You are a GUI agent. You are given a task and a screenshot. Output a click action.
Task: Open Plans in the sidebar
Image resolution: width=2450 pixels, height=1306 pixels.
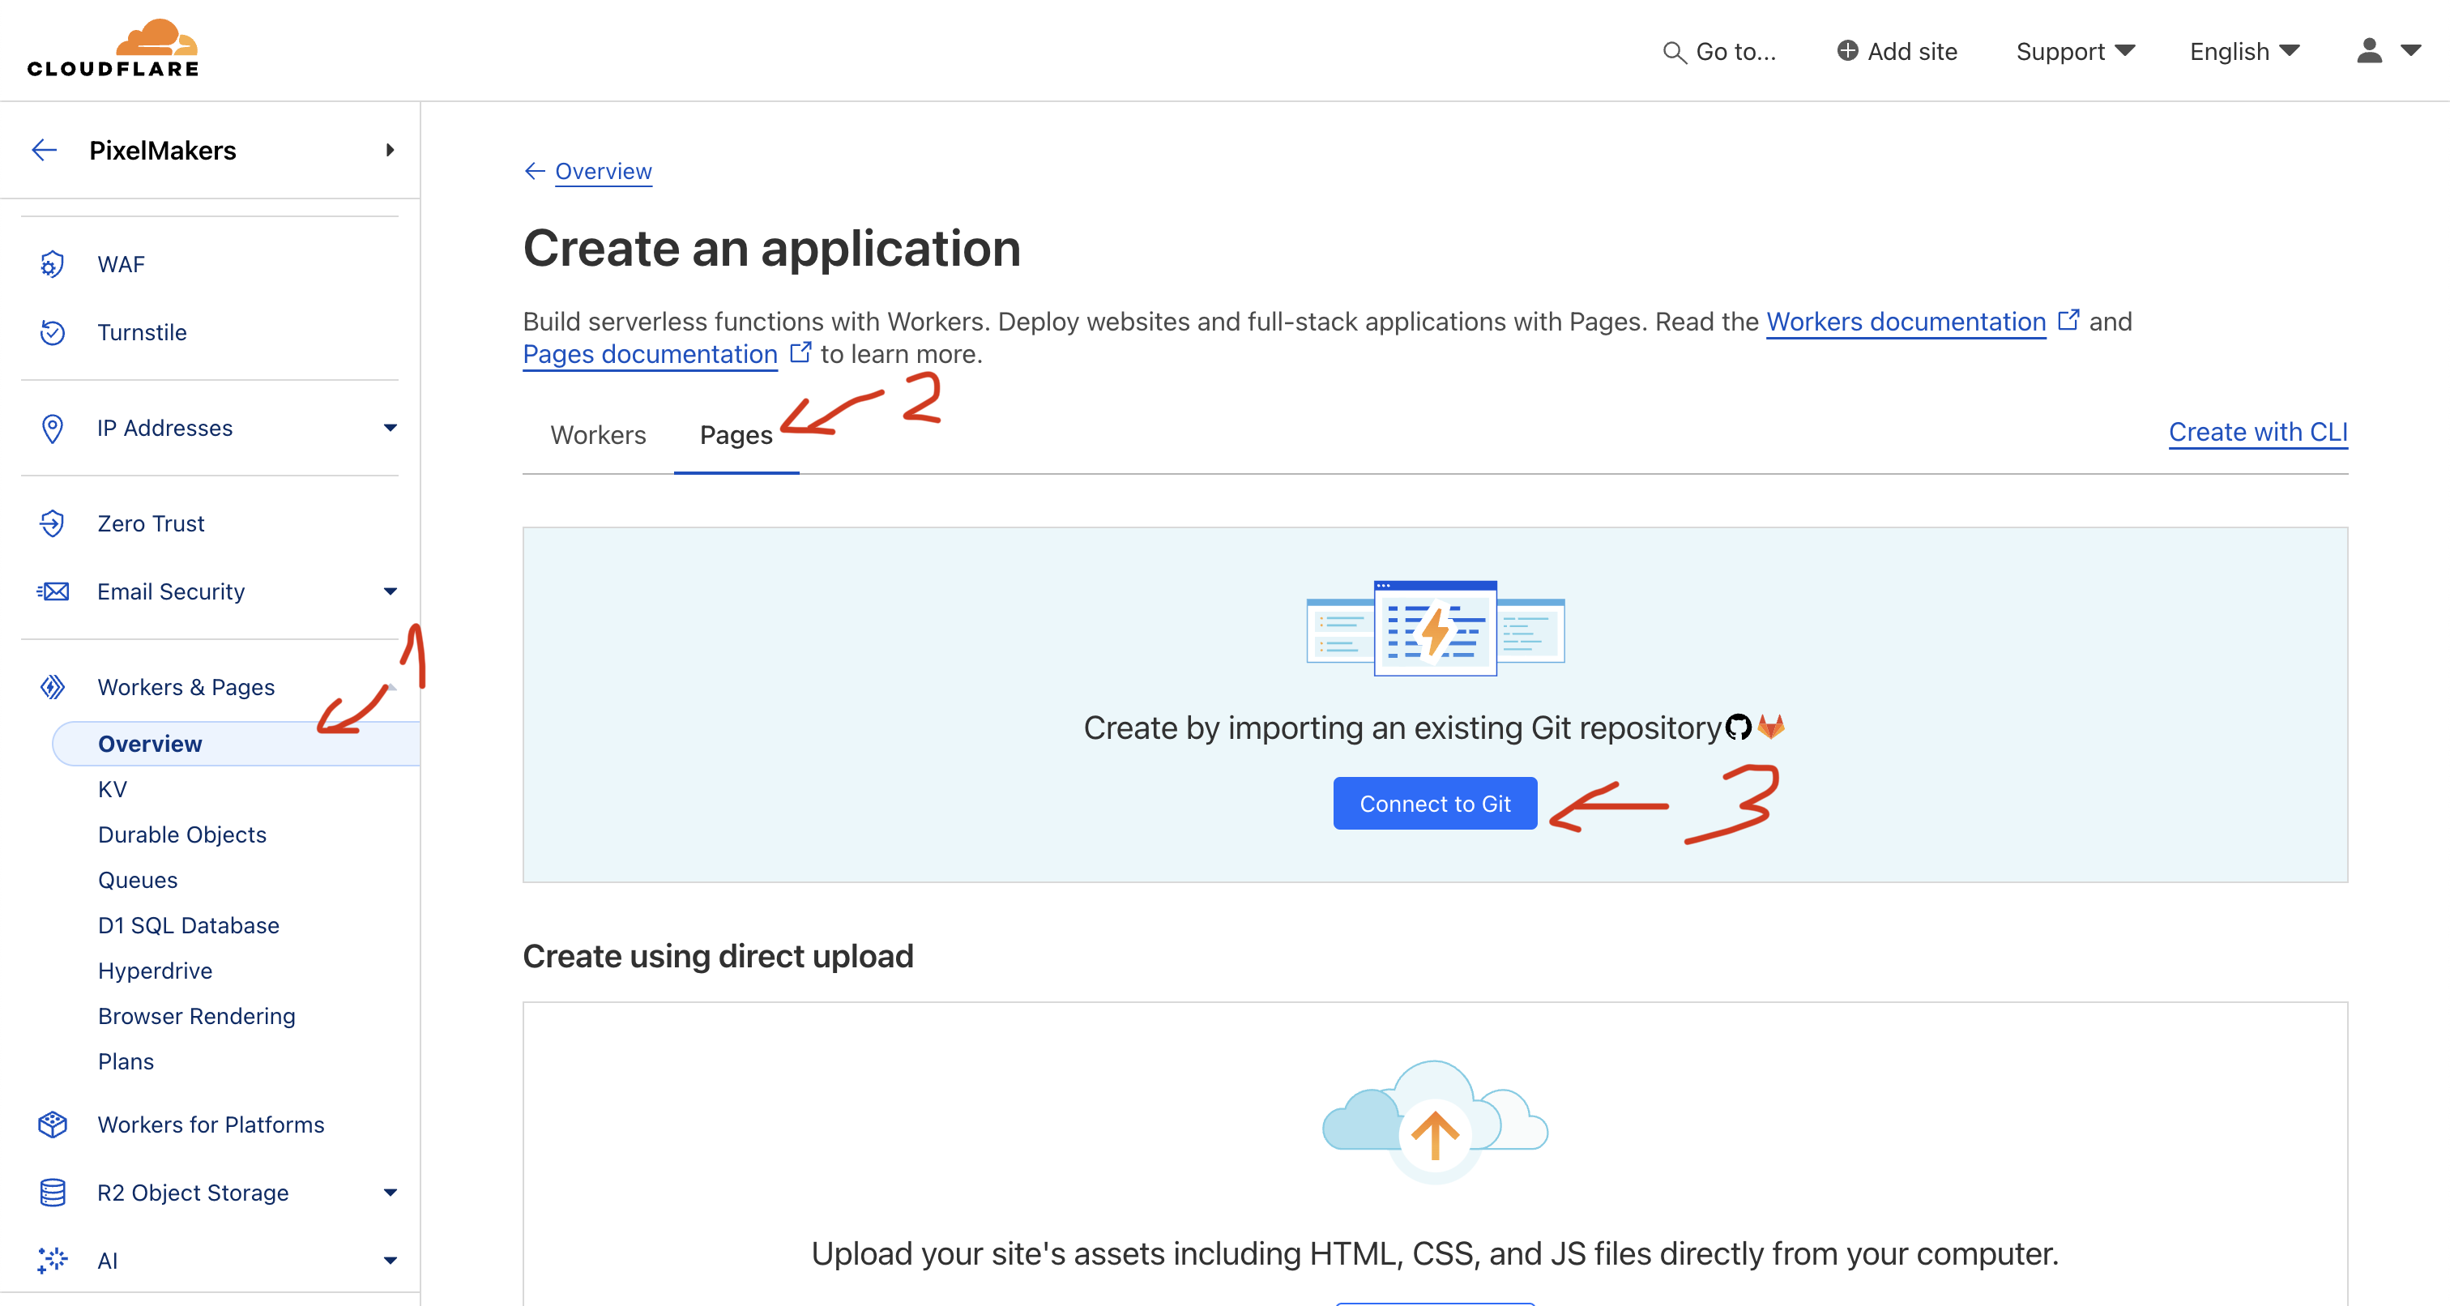126,1061
